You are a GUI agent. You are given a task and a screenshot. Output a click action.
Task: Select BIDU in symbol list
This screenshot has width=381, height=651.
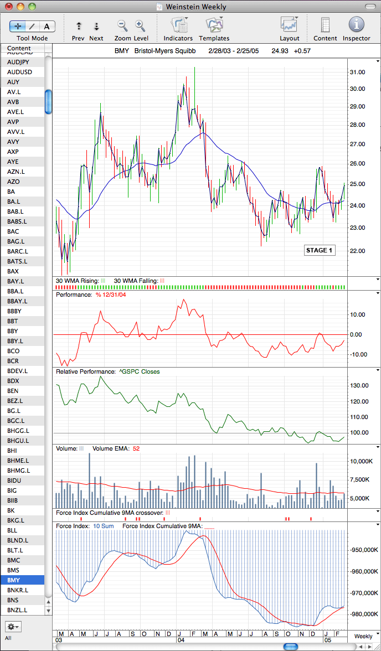tap(23, 480)
